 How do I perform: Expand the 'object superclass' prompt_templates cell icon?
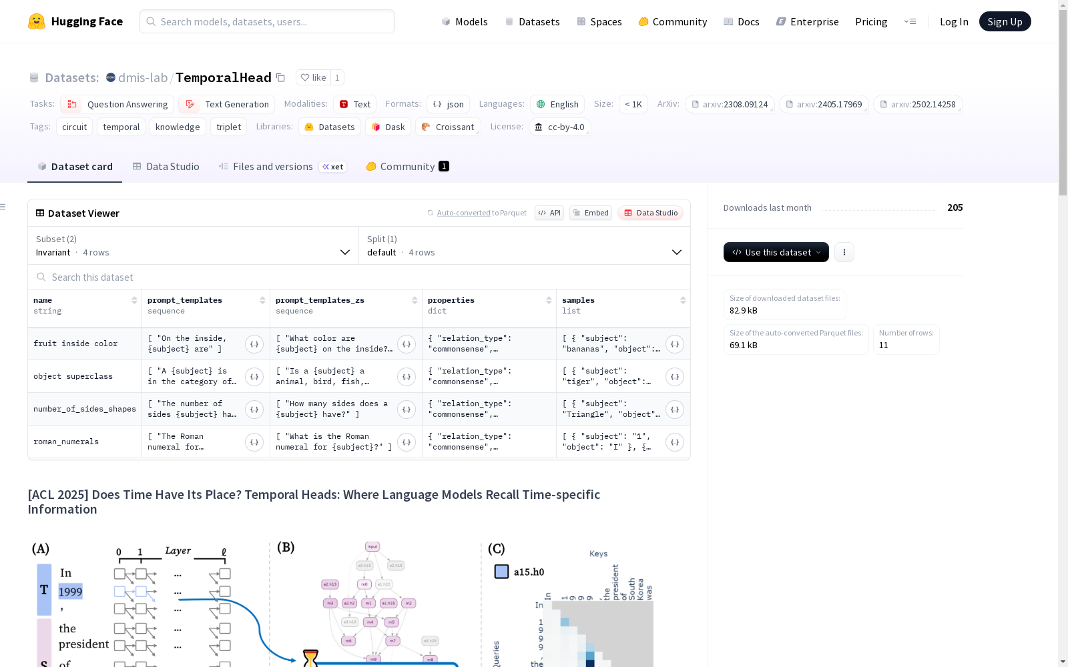pyautogui.click(x=254, y=377)
